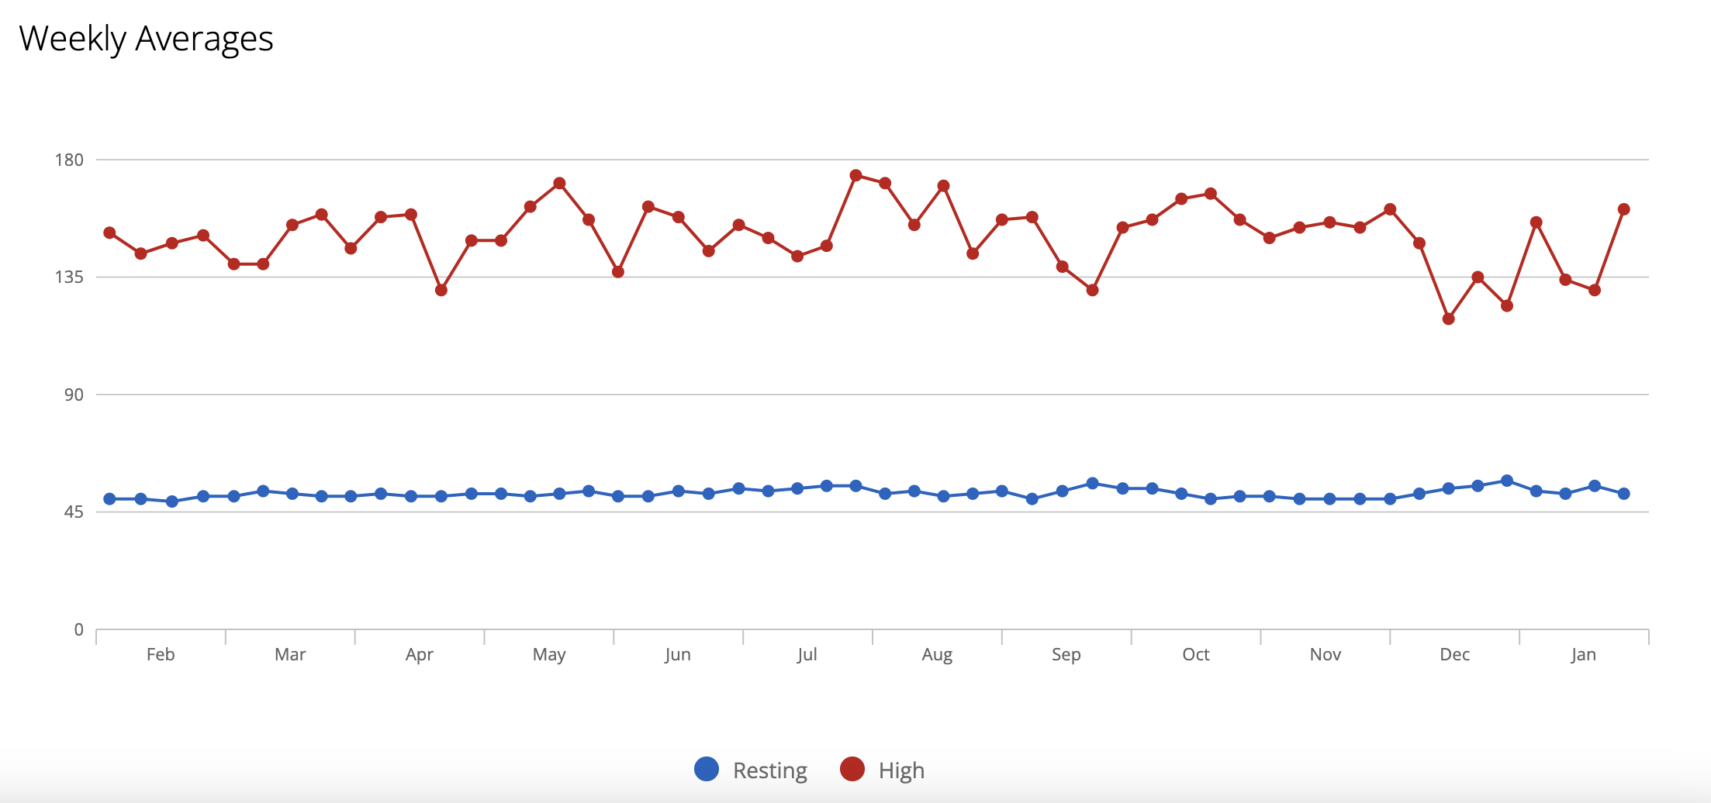Click the first blue Resting data point
The height and width of the screenshot is (803, 1711).
click(110, 499)
